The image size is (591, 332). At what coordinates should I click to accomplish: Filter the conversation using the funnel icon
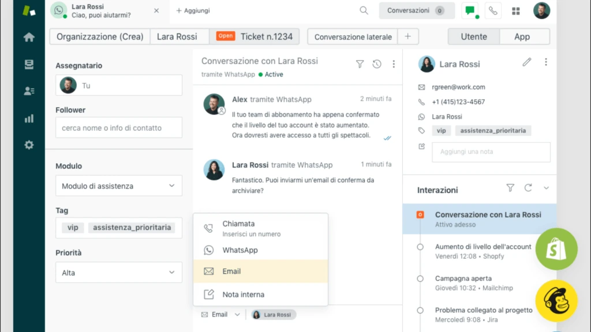[x=360, y=65]
